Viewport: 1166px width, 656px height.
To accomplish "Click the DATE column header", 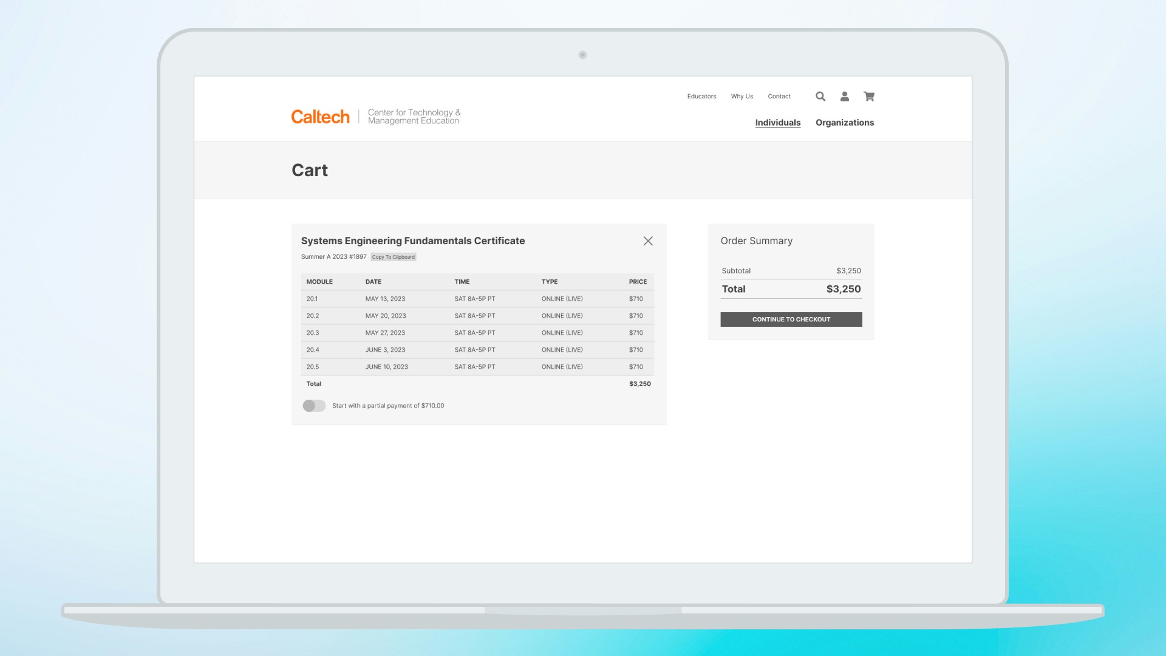I will (x=373, y=282).
